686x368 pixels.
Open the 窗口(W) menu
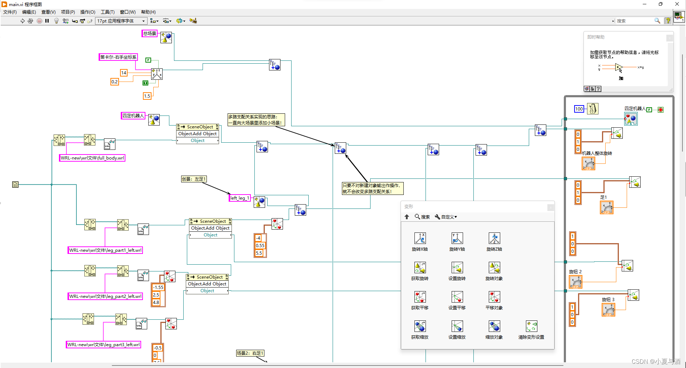tap(128, 12)
